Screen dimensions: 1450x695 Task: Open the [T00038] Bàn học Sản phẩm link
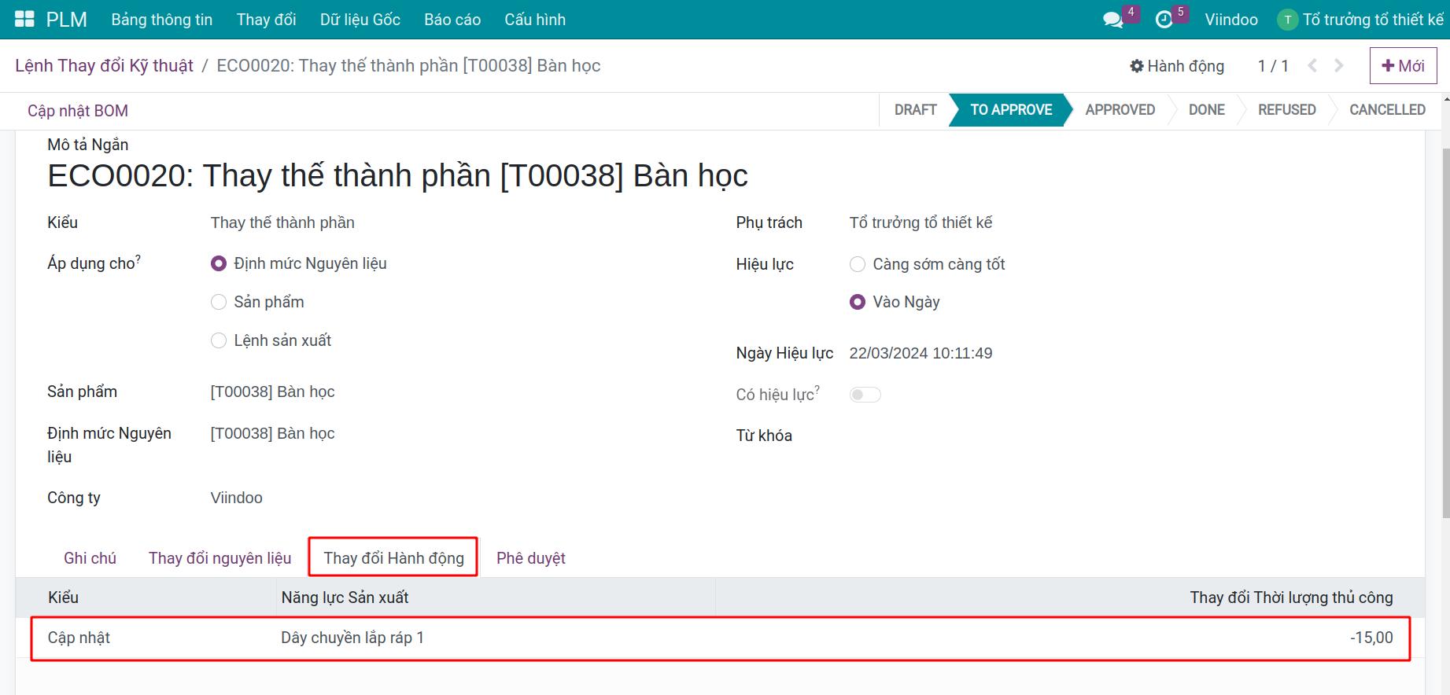click(272, 392)
